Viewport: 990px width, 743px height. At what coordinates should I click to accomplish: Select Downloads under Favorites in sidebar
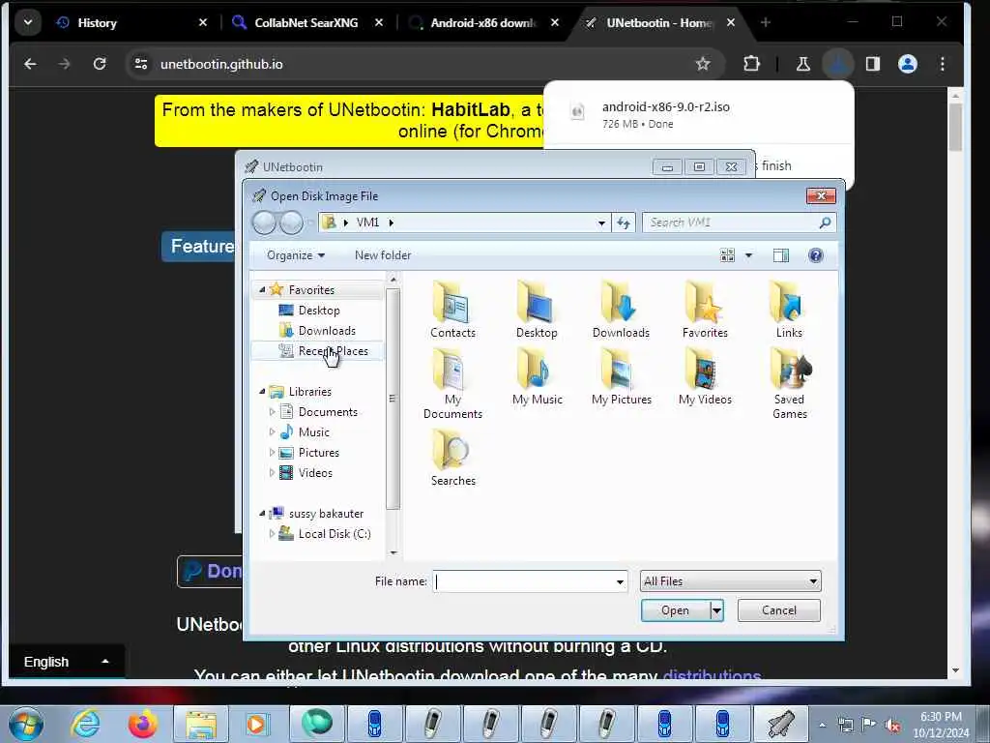click(327, 331)
